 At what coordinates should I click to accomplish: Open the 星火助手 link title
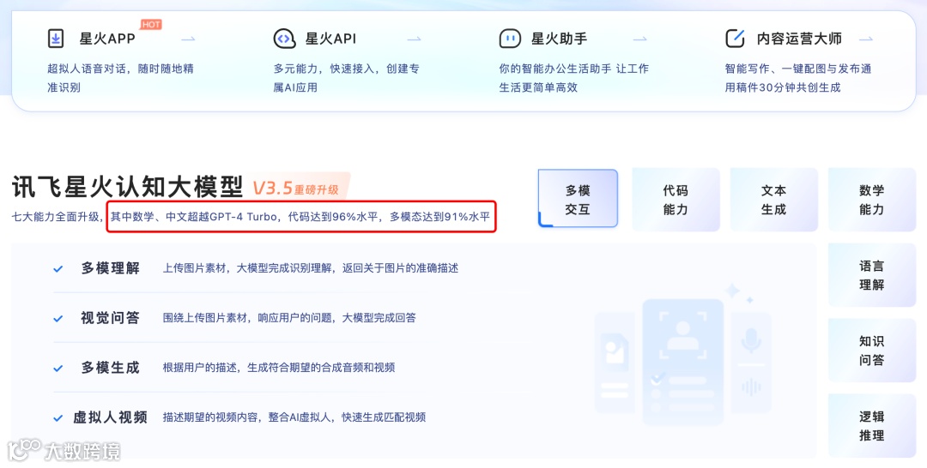[560, 39]
